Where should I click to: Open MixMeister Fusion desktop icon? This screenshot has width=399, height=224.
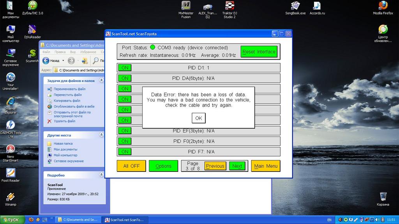point(186,10)
